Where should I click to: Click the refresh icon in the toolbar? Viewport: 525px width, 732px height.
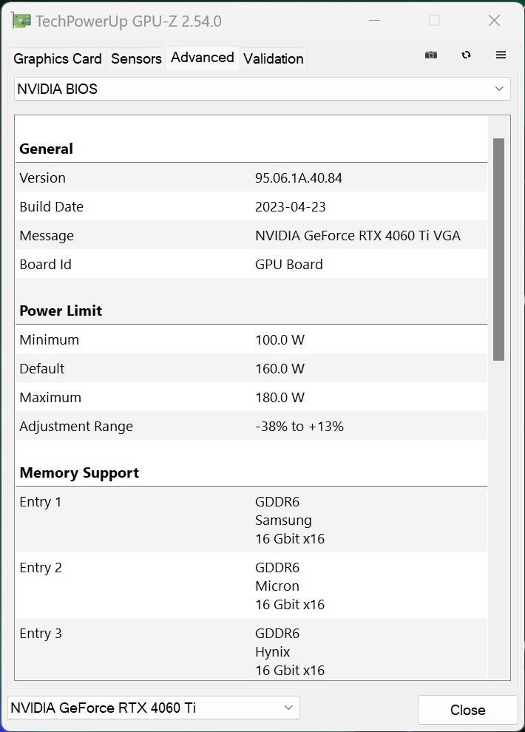(466, 55)
